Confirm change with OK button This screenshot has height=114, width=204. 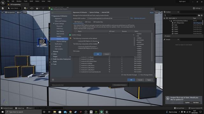coord(98,54)
